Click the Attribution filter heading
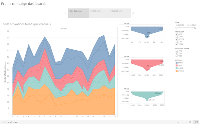The width and height of the screenshot is (199, 124). [x=179, y=32]
